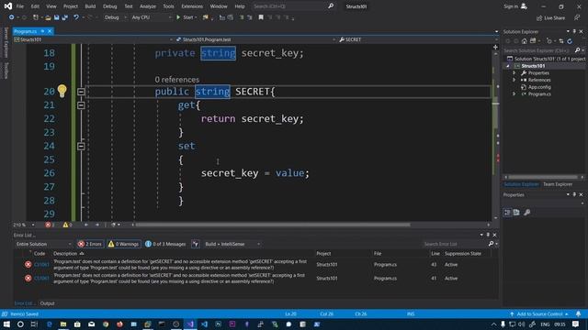Toggle the 2 Errors filter button
588x330 pixels.
click(90, 245)
